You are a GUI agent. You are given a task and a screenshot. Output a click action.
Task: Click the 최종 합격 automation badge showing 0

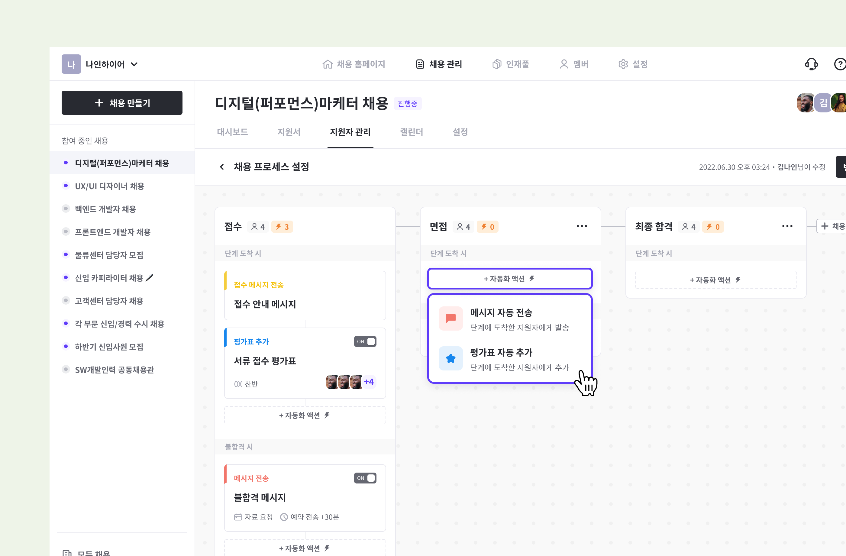pos(713,227)
